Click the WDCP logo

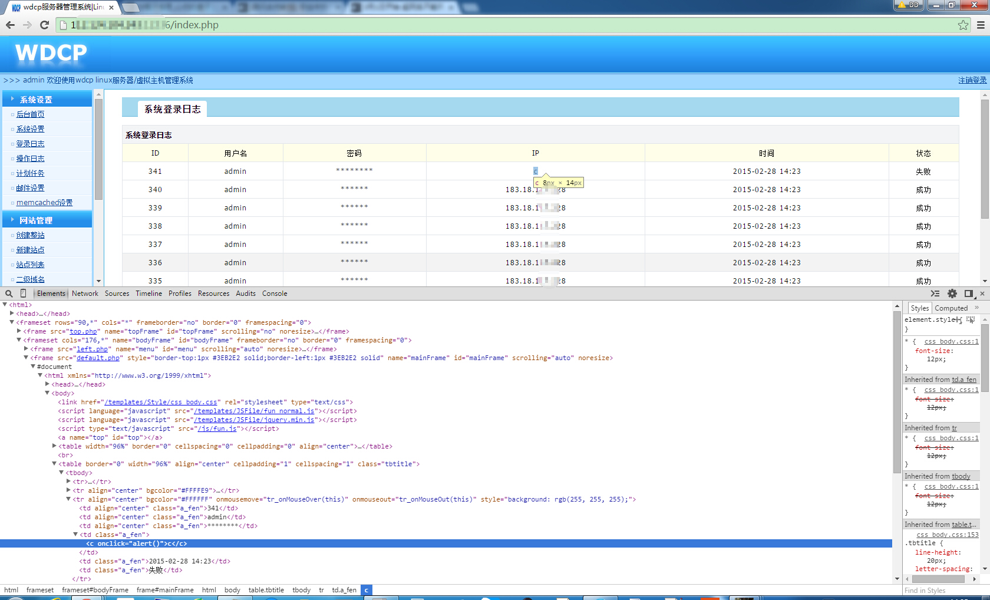tap(51, 52)
